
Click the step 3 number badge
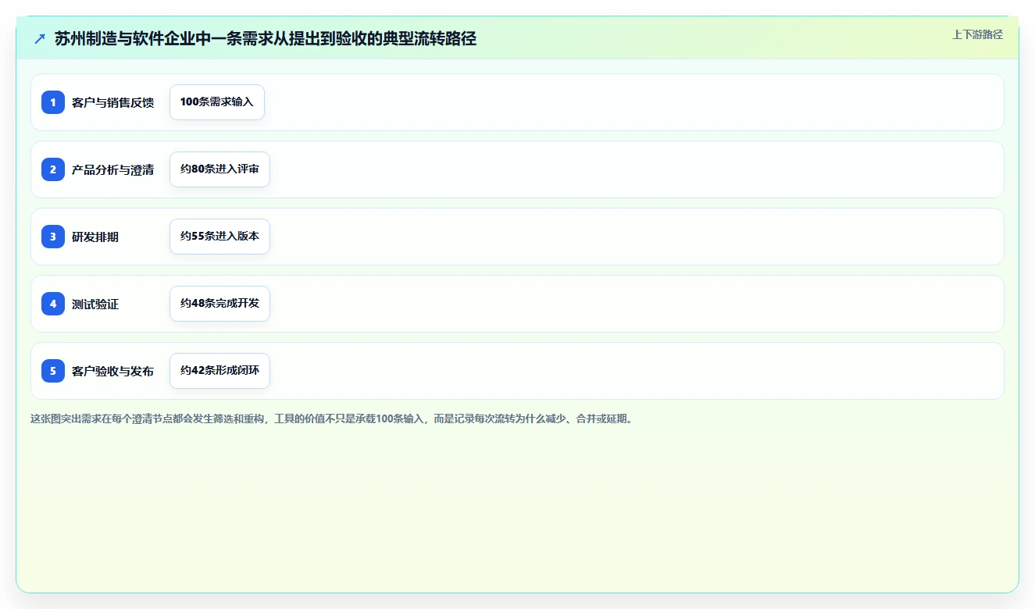(53, 237)
